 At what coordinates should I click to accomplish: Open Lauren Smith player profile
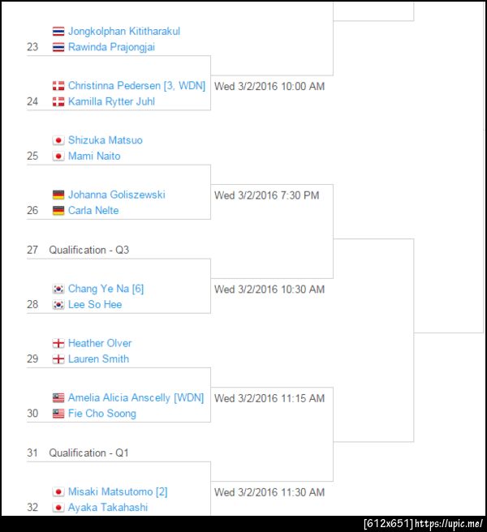click(x=98, y=358)
